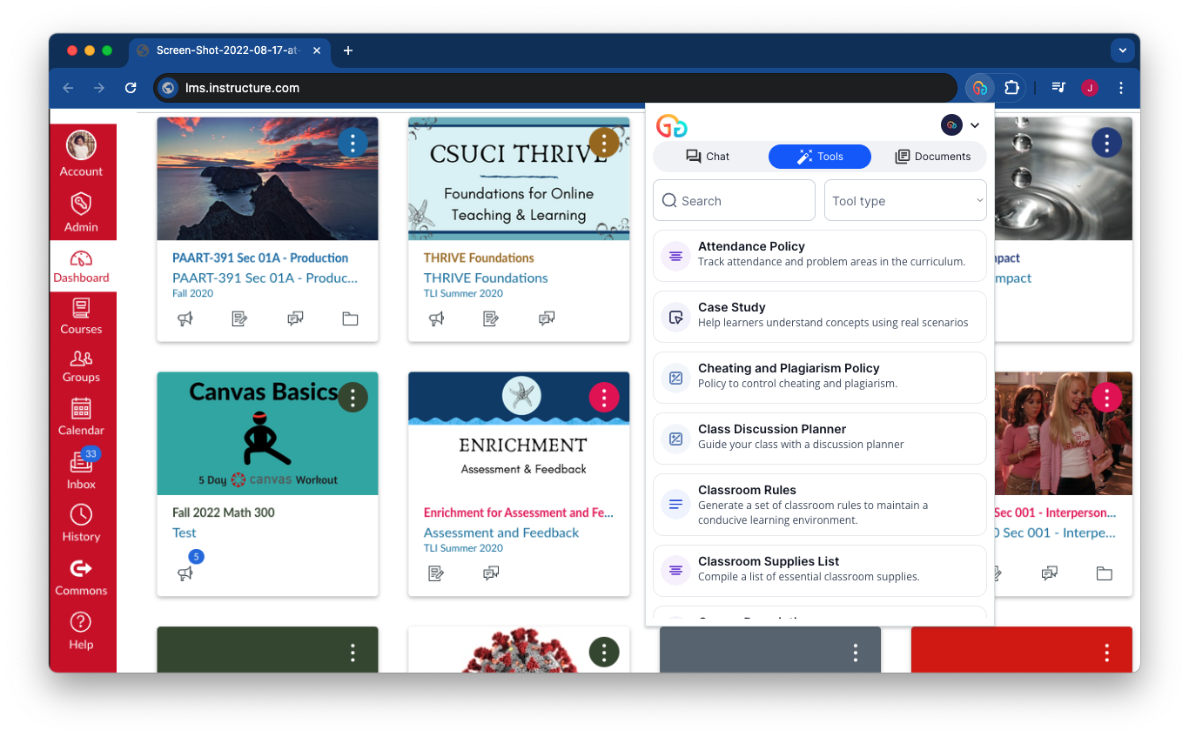
Task: Close the Screen-Shot browser tab
Action: (317, 50)
